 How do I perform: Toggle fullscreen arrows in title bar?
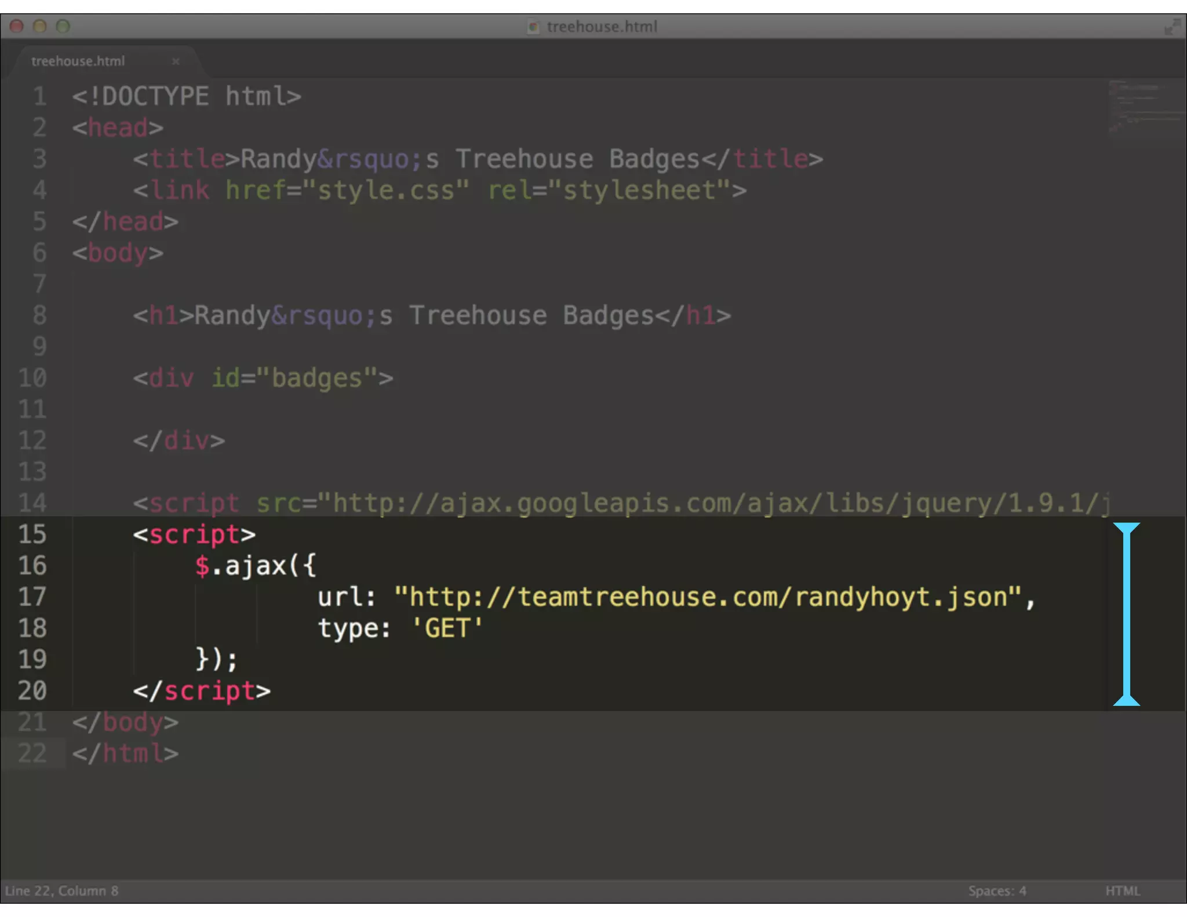[x=1172, y=26]
